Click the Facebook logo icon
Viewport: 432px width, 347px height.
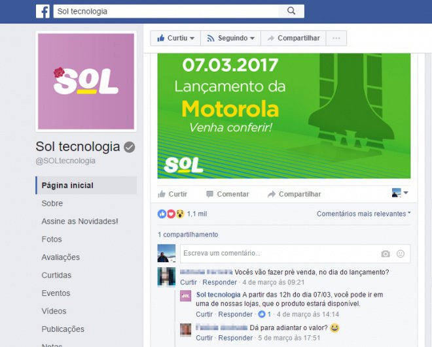click(43, 11)
